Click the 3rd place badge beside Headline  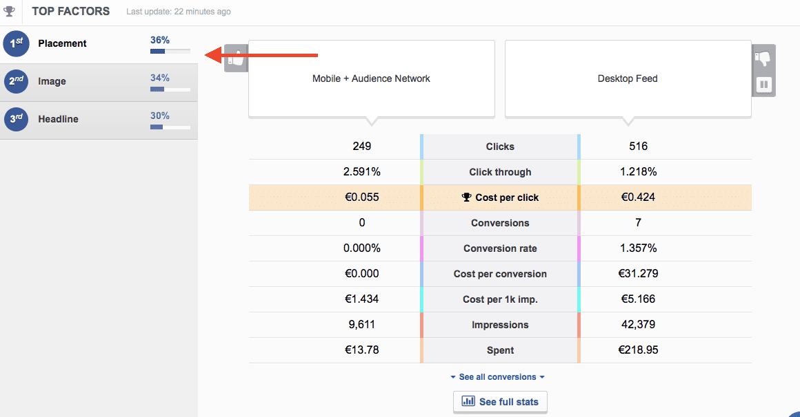[15, 119]
